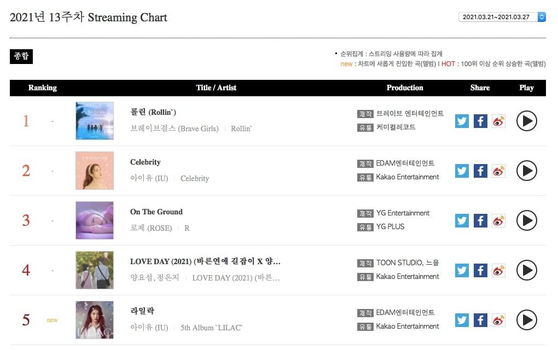Play Celebrity by IU

[x=526, y=171]
